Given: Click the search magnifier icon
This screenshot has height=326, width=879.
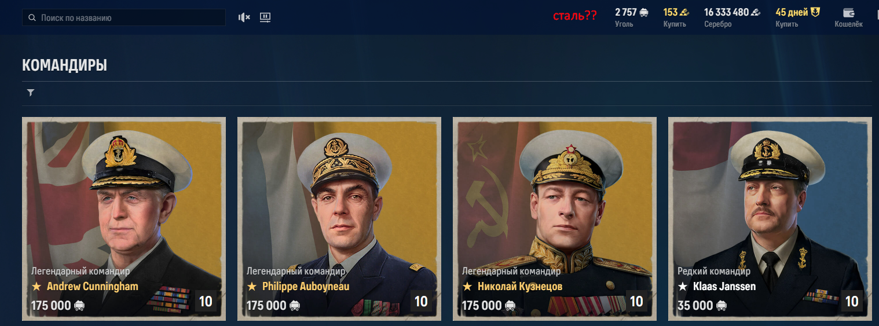Looking at the screenshot, I should point(32,18).
